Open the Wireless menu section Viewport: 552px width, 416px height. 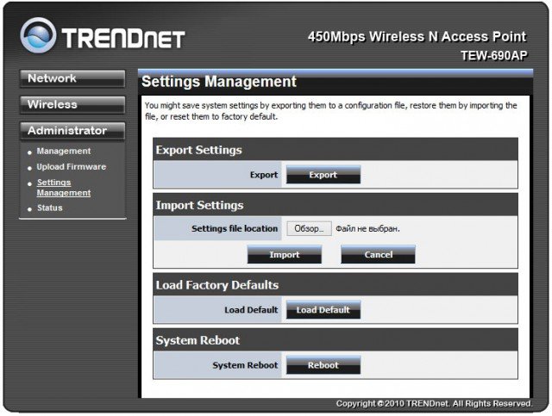coord(72,105)
